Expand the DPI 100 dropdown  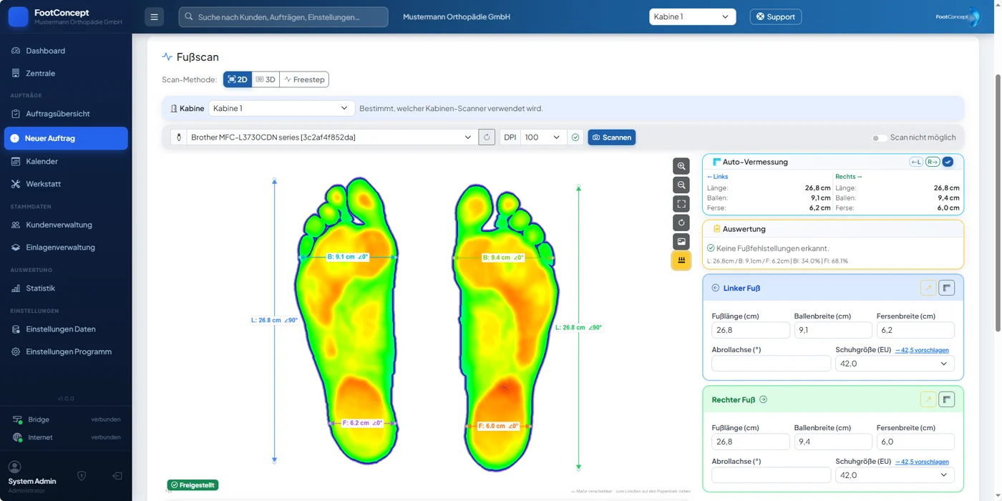[543, 137]
